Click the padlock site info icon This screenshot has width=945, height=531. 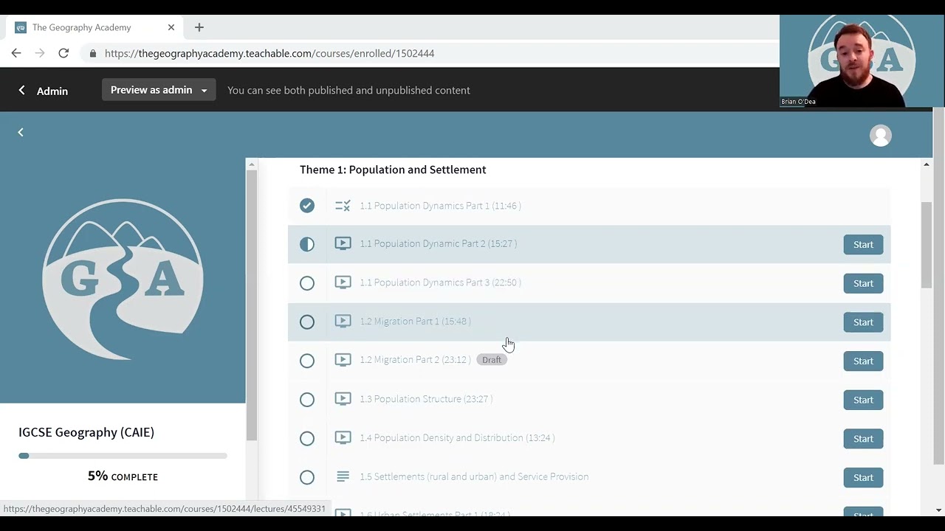pos(92,54)
